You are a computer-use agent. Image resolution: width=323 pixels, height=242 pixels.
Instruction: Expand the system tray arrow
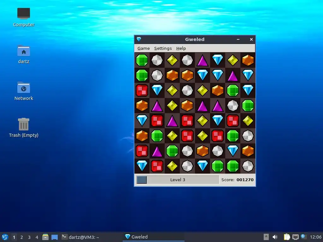266,237
